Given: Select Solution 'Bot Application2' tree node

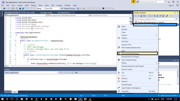Looking at the screenshot, I should (x=151, y=22).
